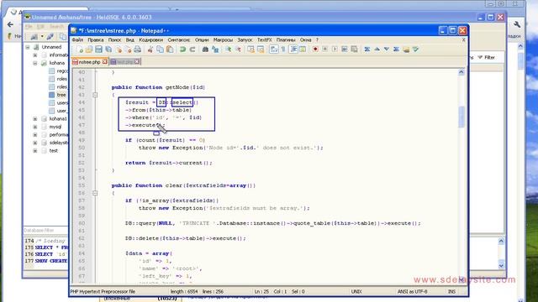Go back using the browser arrow button

10,24
